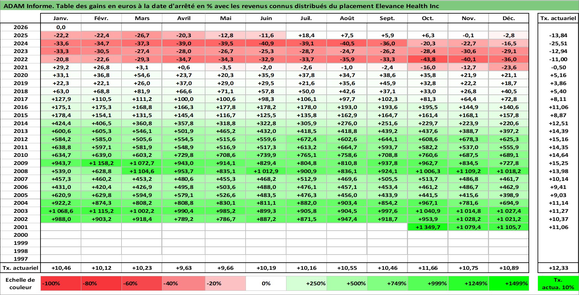Click the +1499% color scale swatch
Viewport: 579px width, 295px height.
click(x=509, y=283)
